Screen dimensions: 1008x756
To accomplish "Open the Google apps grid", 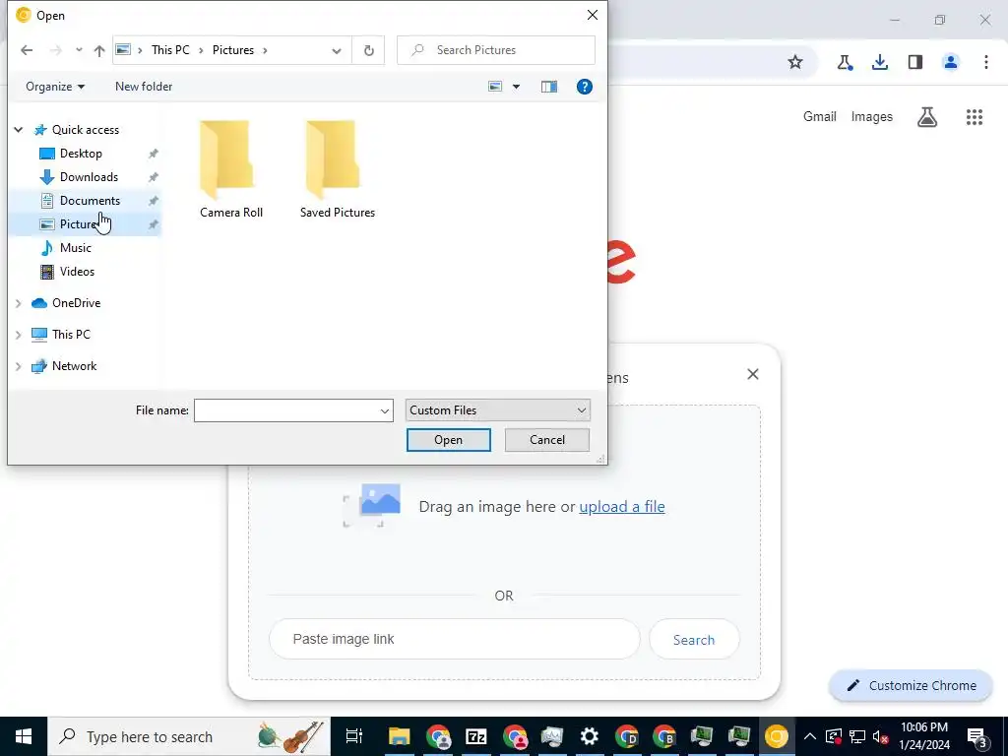I will [x=975, y=117].
